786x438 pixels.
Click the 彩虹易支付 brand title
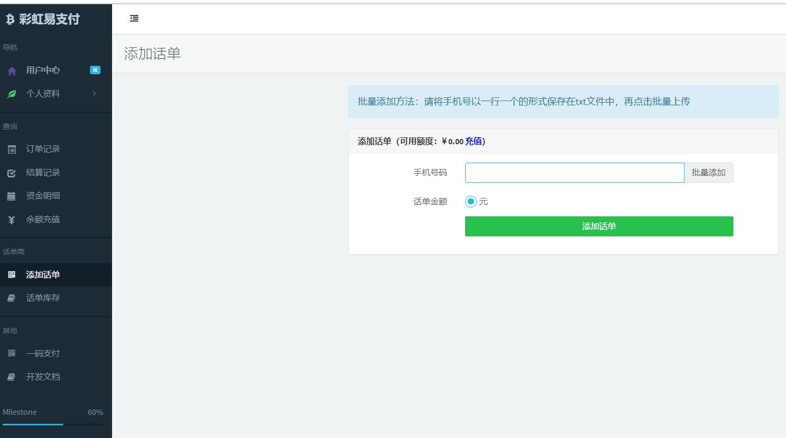(x=49, y=19)
